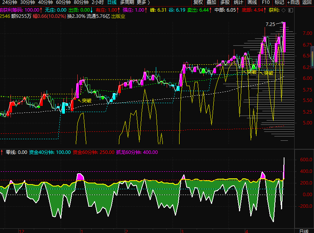
Task: Select the 30分钟 timeframe
Action: [28, 2]
